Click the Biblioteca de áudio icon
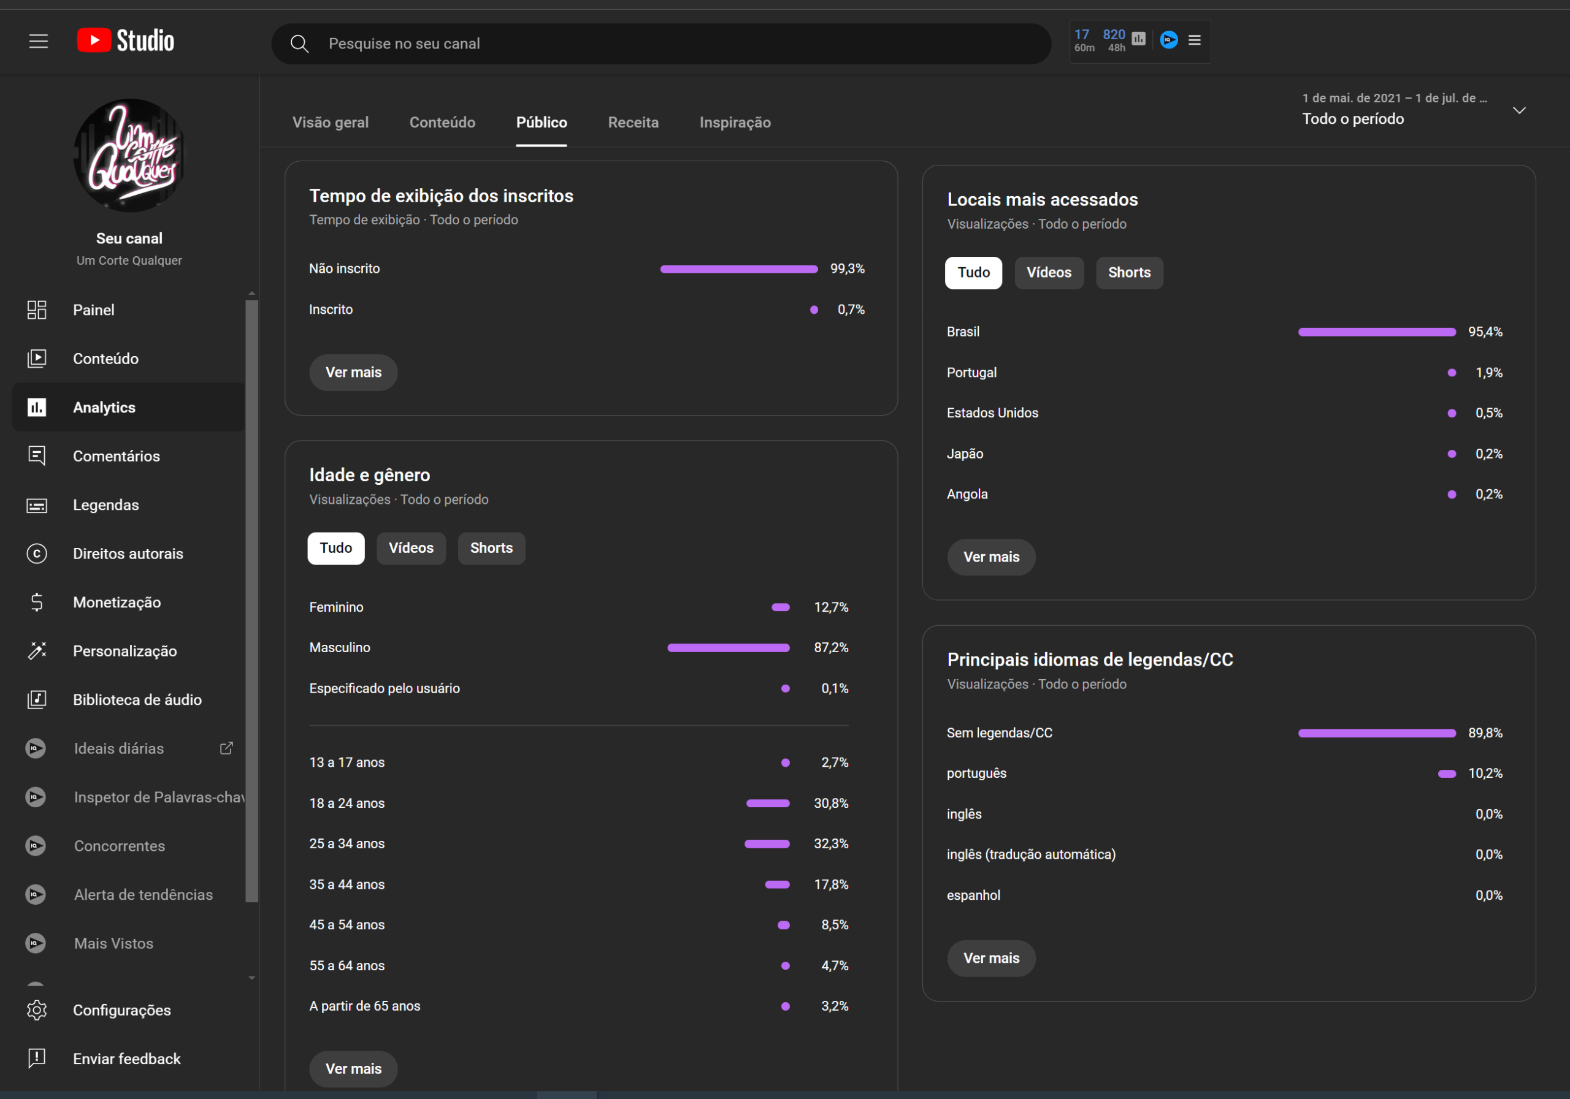Image resolution: width=1570 pixels, height=1099 pixels. [37, 699]
